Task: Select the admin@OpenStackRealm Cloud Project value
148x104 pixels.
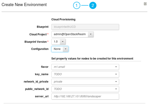Action: (70, 34)
